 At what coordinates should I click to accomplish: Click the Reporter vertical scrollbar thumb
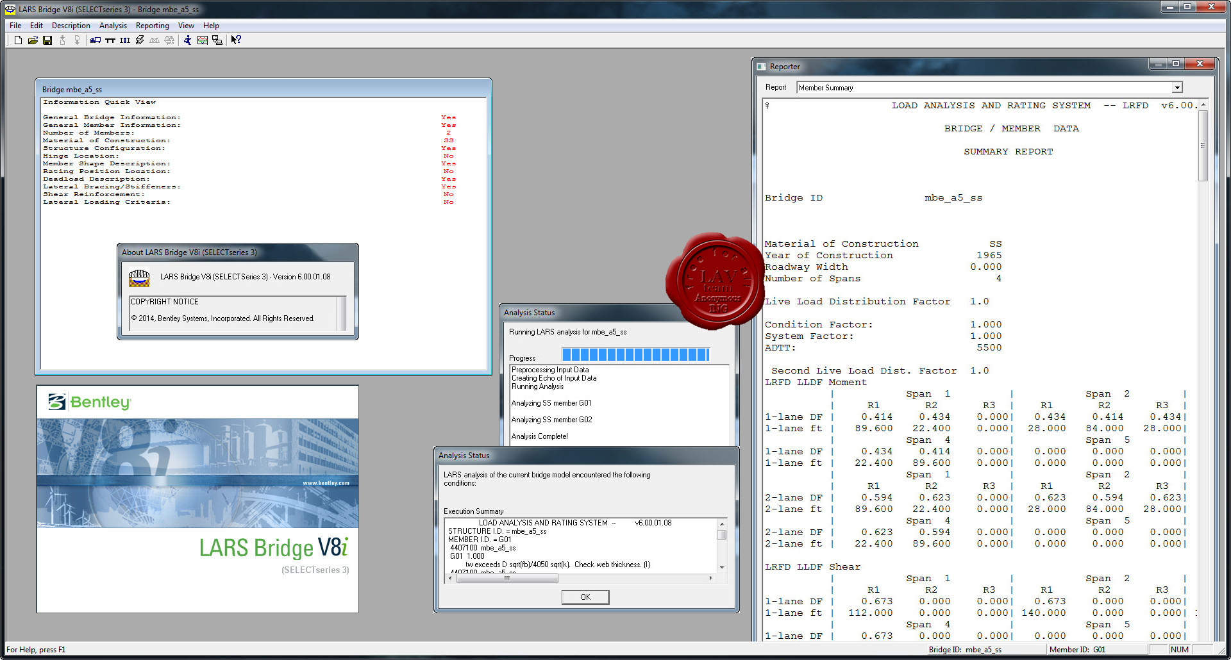point(1203,146)
